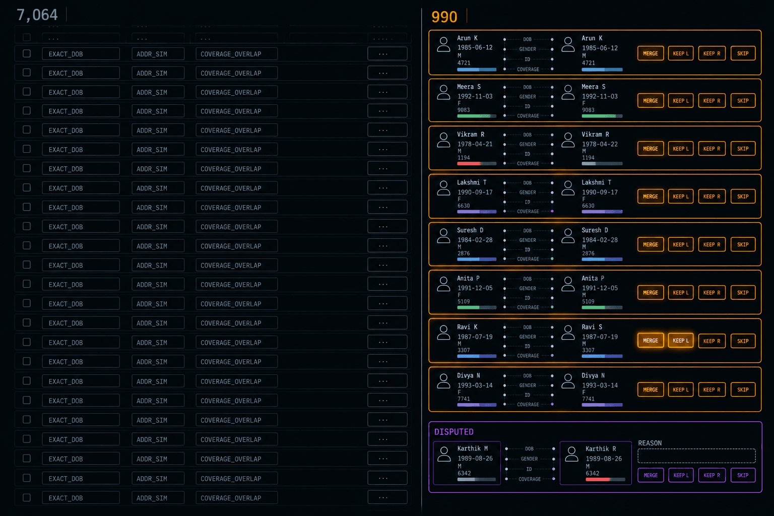Click the GENDER label in the Anita P pair
The image size is (774, 516).
point(528,289)
